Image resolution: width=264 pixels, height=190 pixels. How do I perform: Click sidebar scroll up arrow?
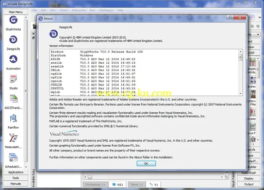[x=26, y=18]
